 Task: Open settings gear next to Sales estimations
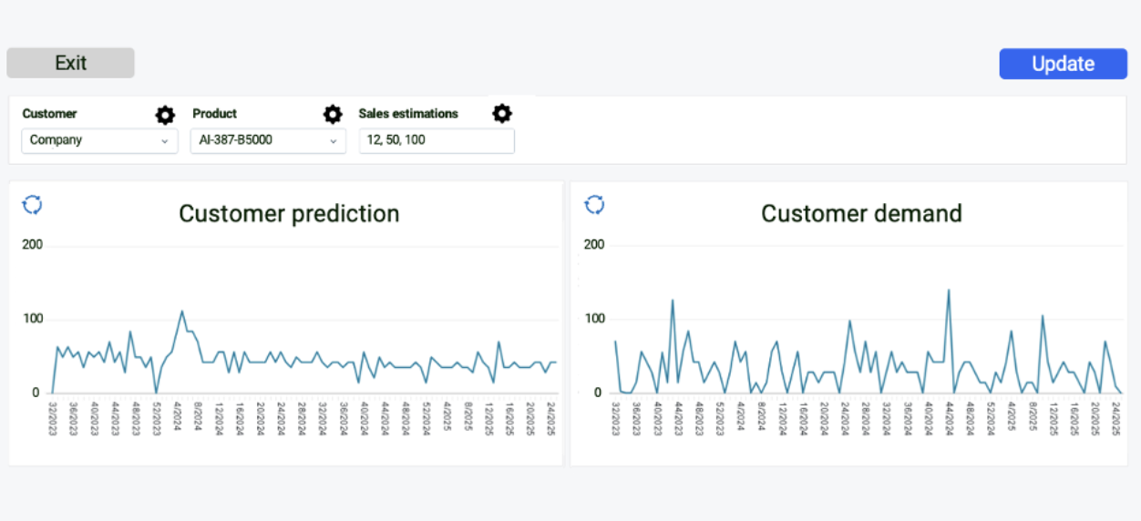coord(502,114)
